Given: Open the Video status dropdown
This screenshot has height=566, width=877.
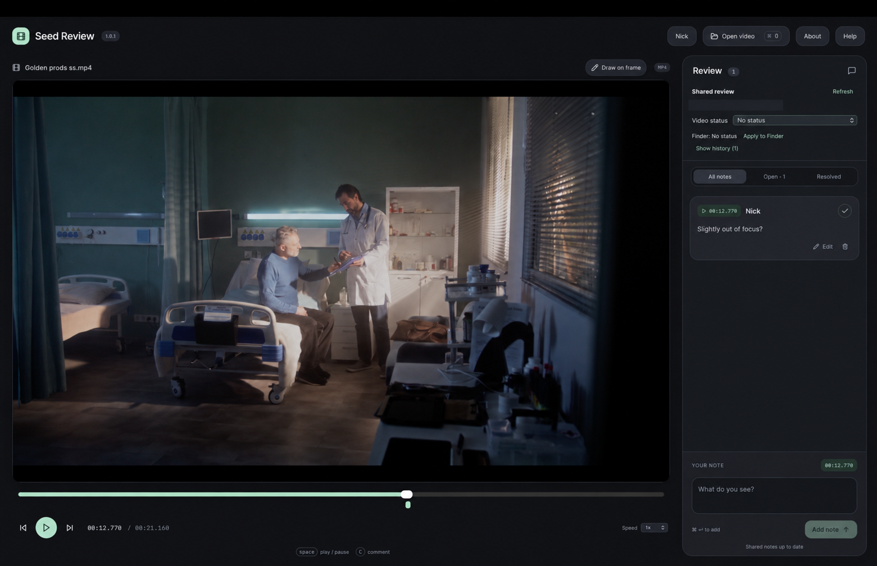Looking at the screenshot, I should point(794,120).
